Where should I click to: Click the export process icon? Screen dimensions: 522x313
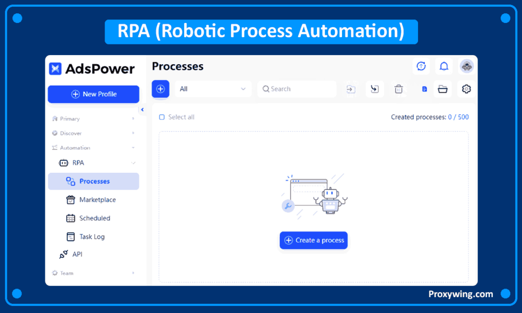[375, 89]
